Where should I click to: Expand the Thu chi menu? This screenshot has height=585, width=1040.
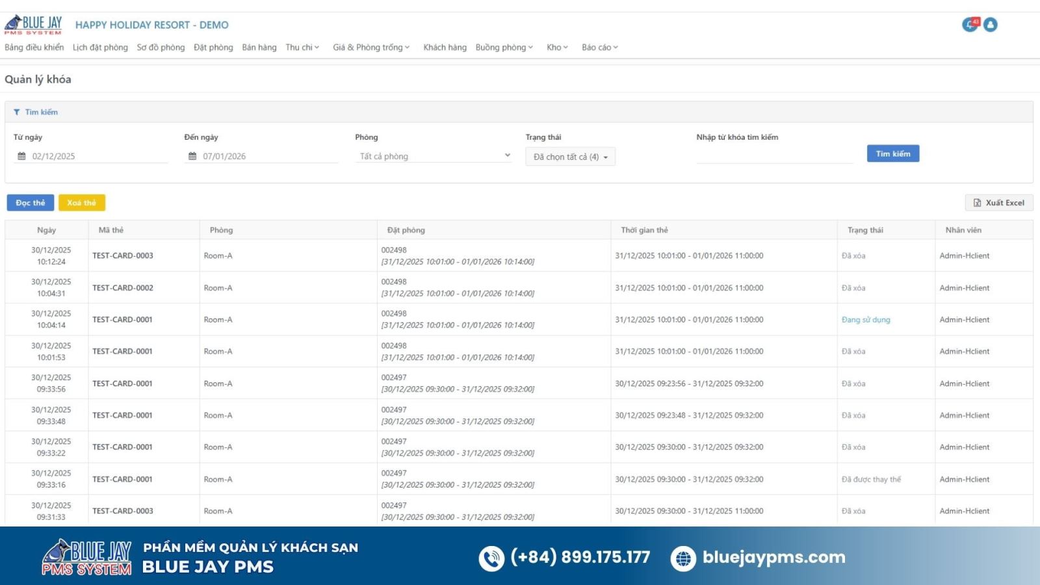[x=302, y=47]
